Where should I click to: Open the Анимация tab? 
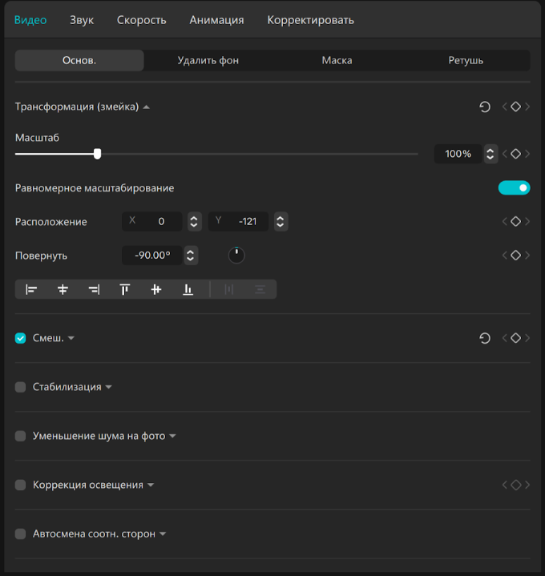click(216, 20)
